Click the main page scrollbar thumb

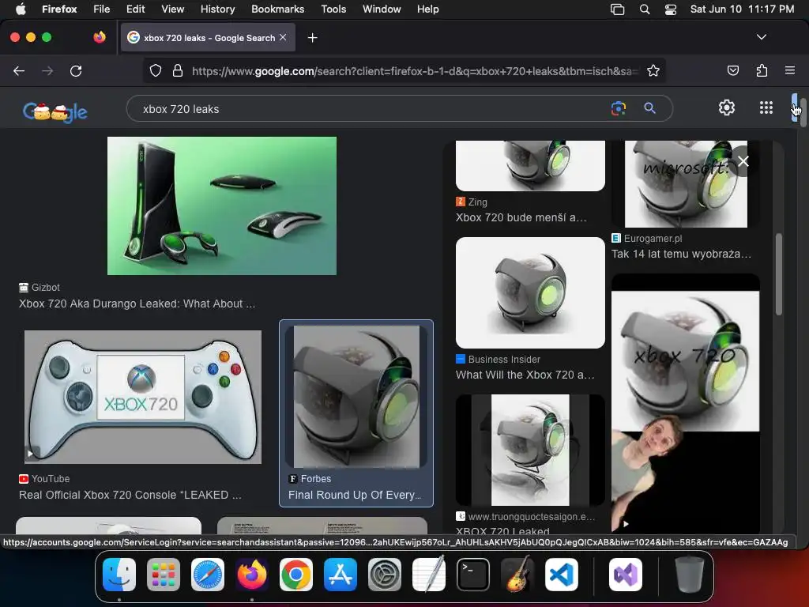point(803,111)
